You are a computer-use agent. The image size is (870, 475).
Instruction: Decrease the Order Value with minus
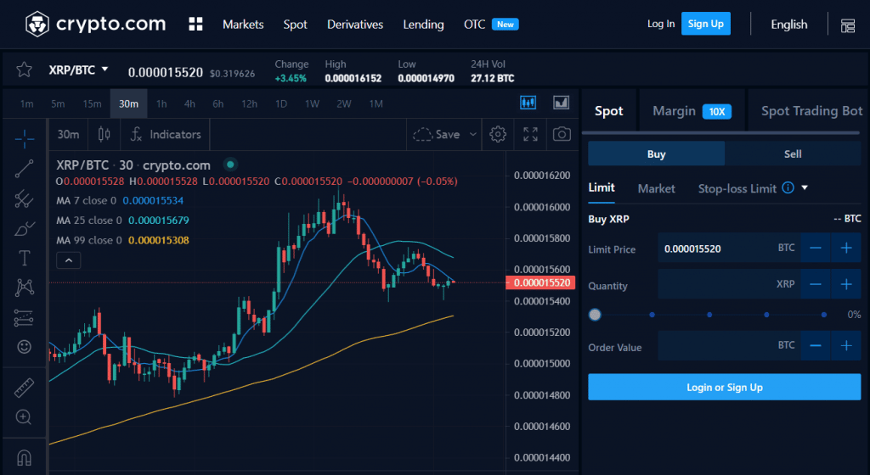coord(816,345)
